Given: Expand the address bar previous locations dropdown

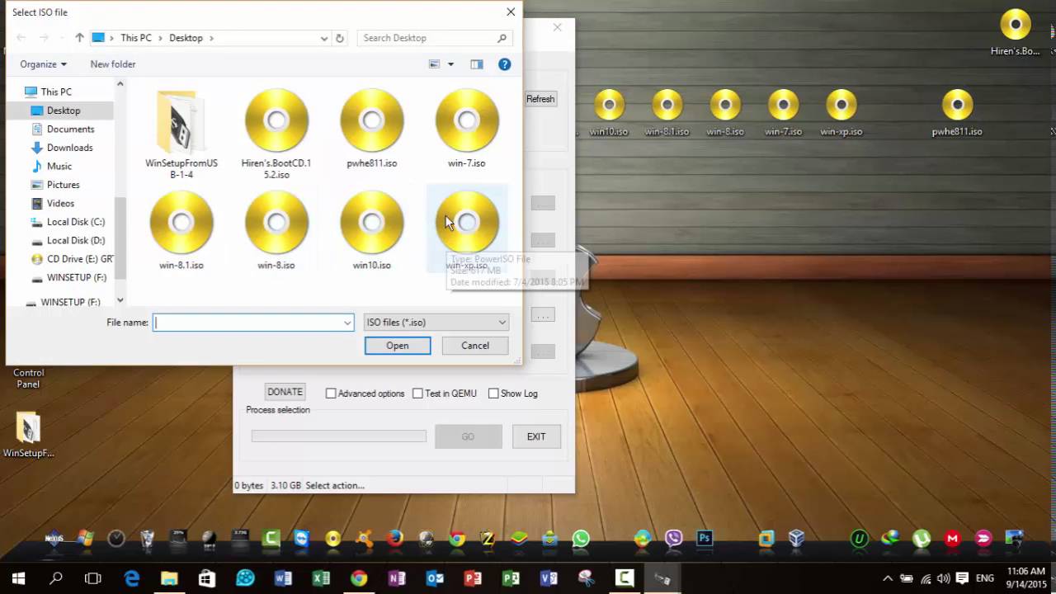Looking at the screenshot, I should tap(324, 38).
